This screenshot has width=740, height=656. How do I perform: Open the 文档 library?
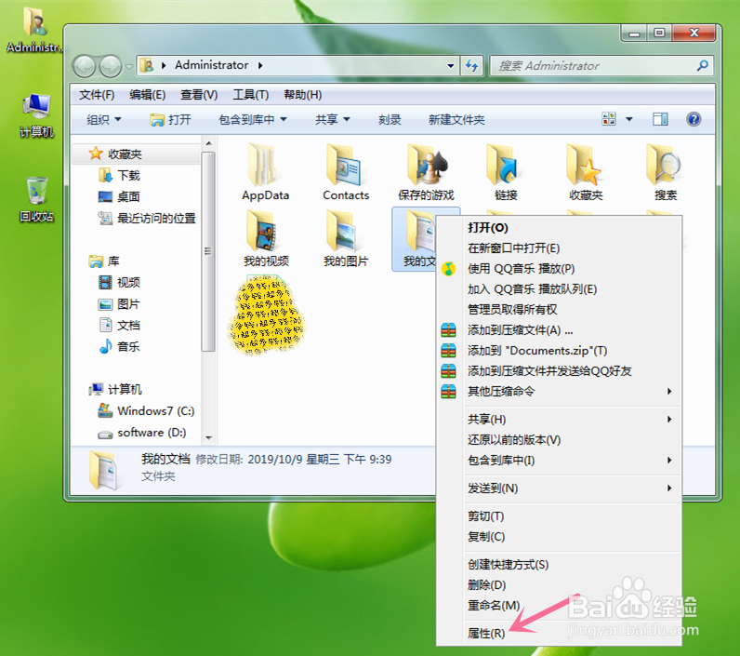tap(119, 326)
